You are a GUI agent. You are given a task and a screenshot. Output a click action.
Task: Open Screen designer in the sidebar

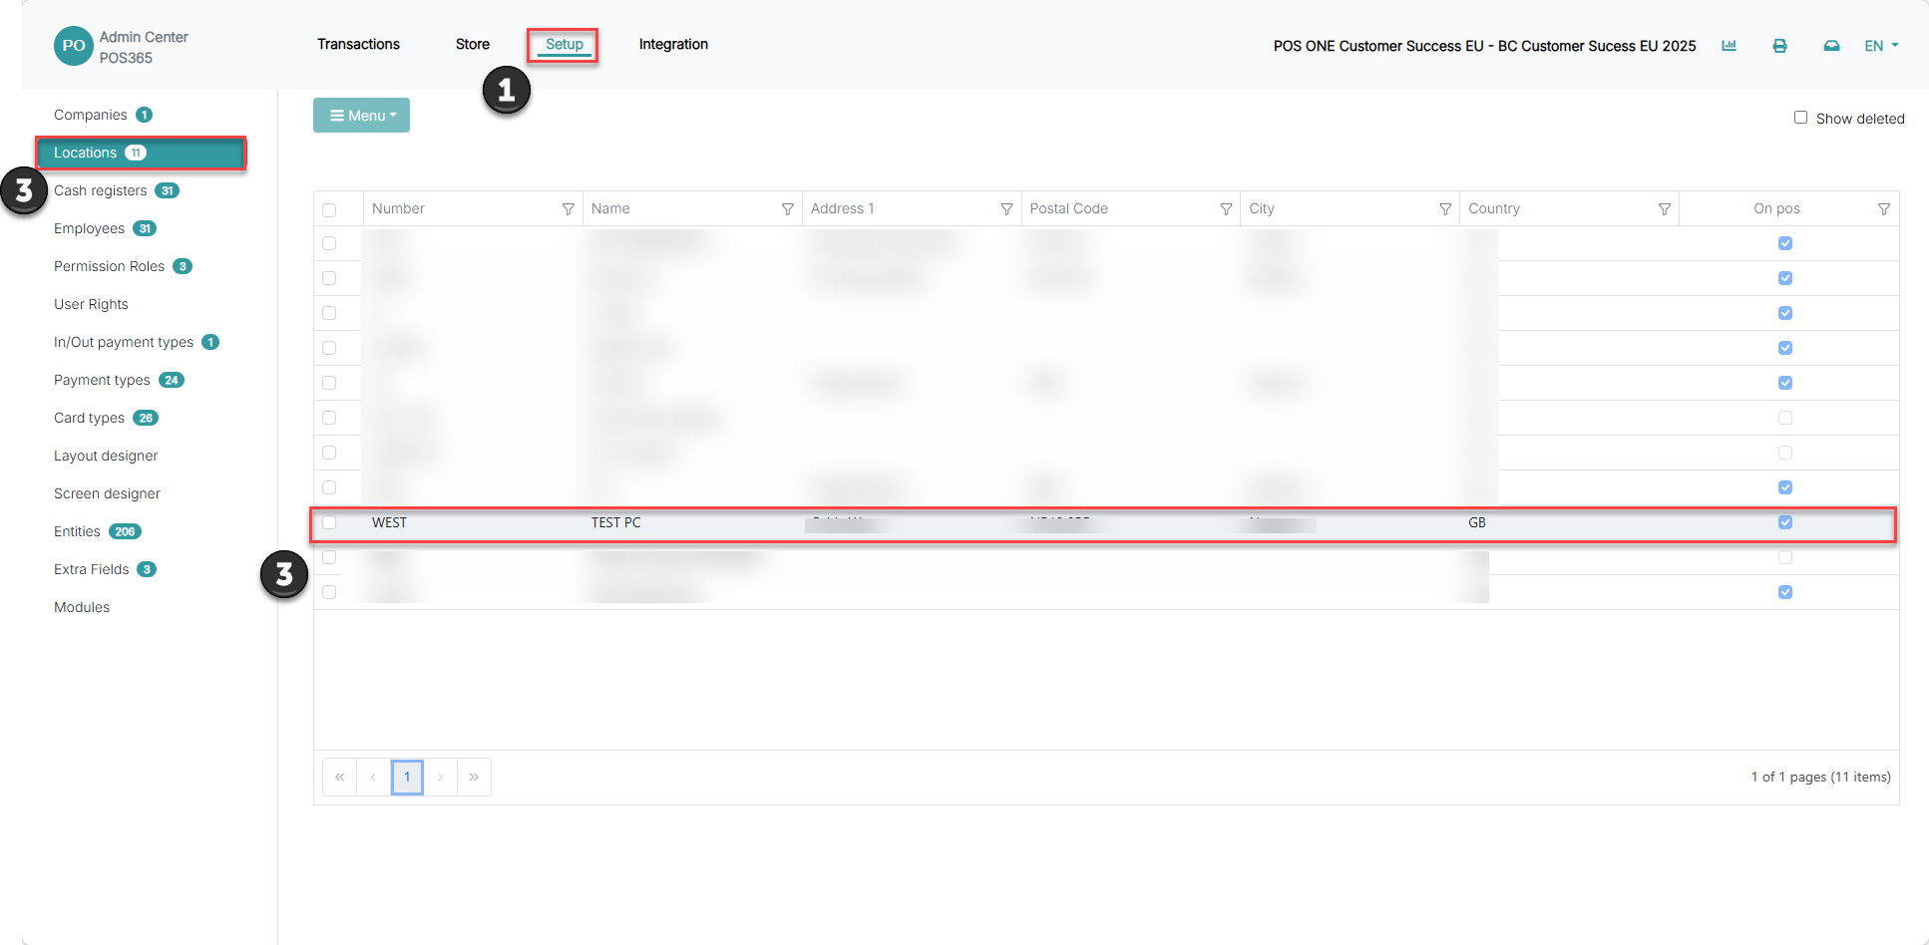(x=107, y=493)
